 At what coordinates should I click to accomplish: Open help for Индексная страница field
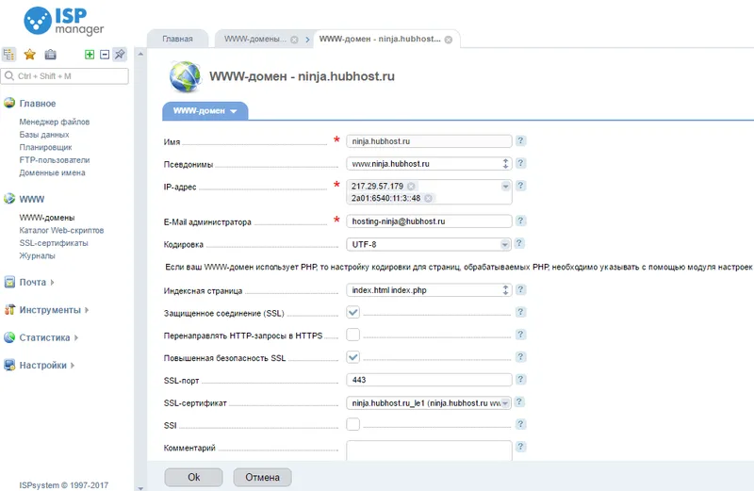[520, 289]
